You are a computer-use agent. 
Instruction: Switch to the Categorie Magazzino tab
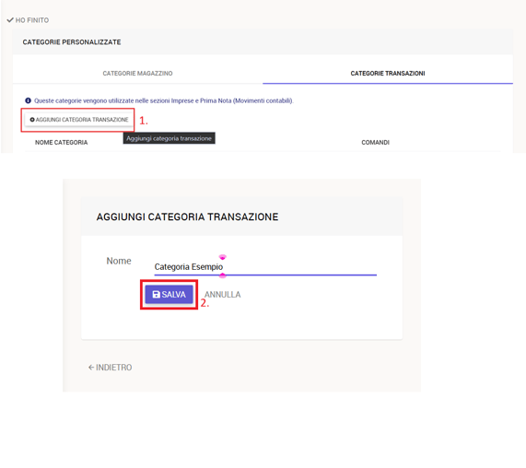pyautogui.click(x=137, y=73)
